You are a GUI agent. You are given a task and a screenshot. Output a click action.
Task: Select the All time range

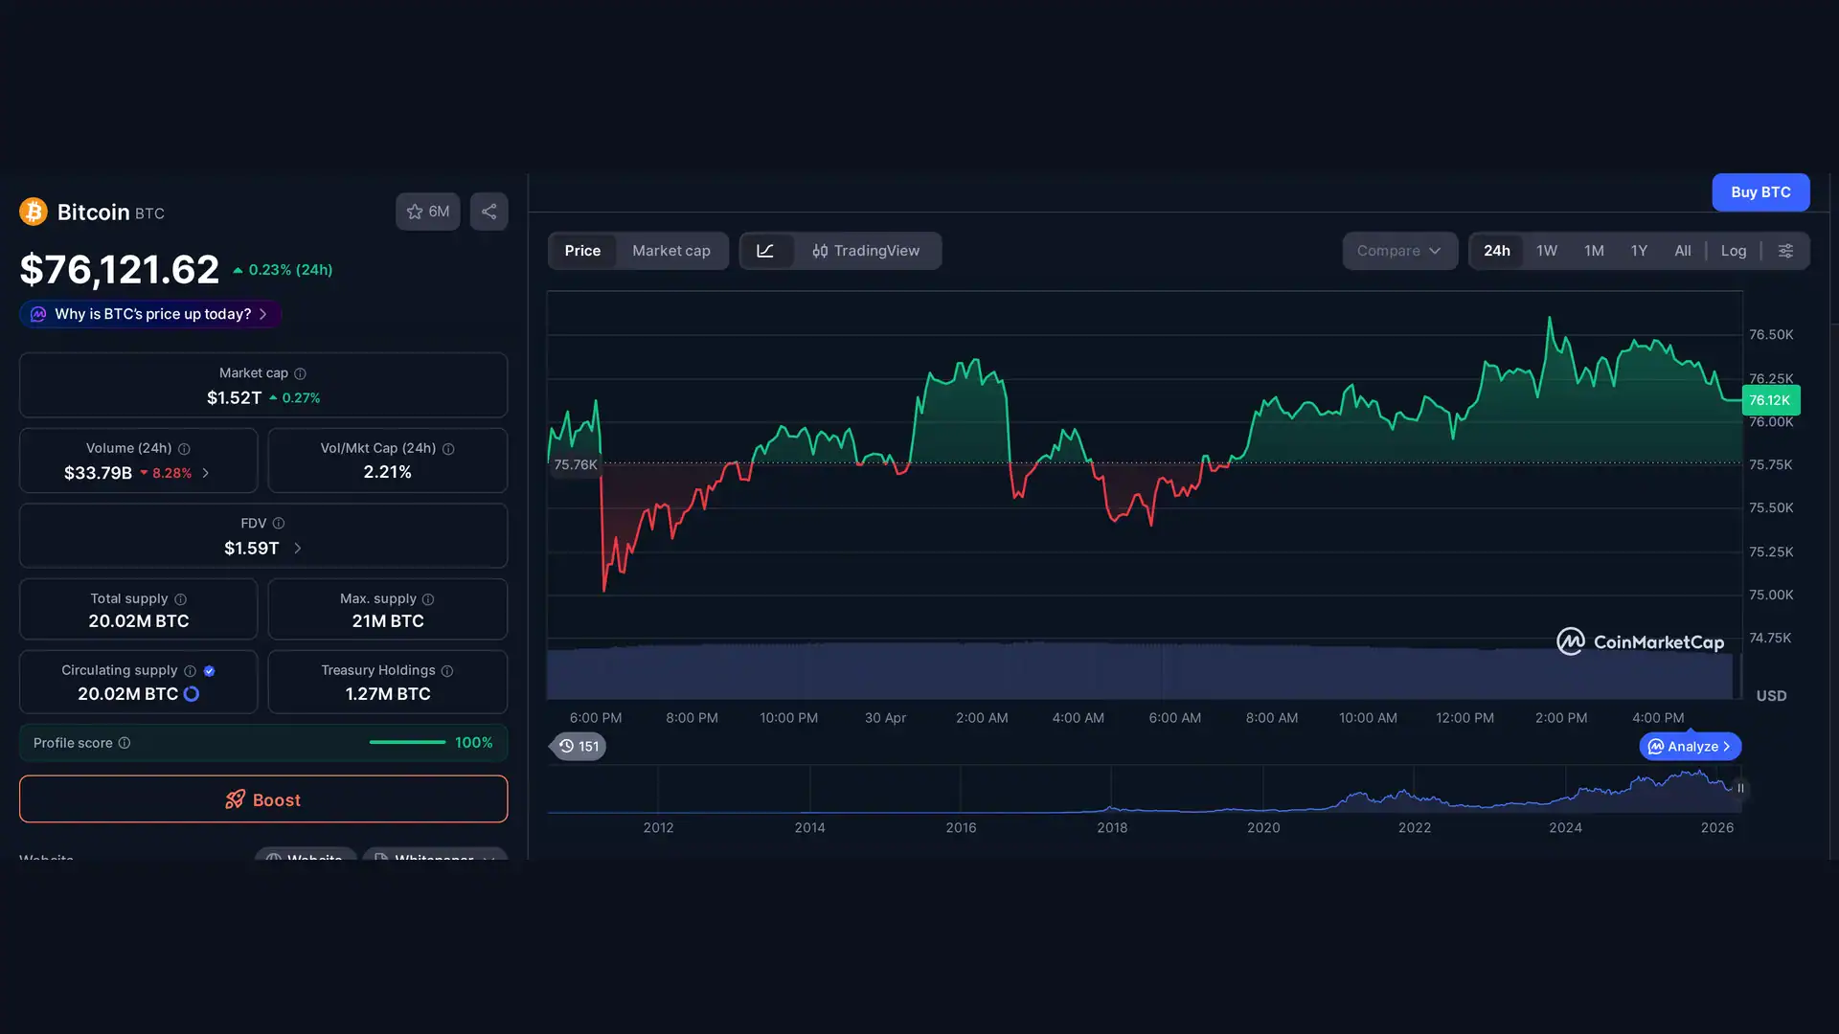1683,251
